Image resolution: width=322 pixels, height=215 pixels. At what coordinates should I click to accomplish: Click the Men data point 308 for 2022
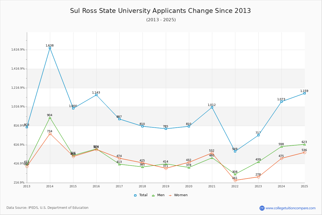(x=235, y=174)
